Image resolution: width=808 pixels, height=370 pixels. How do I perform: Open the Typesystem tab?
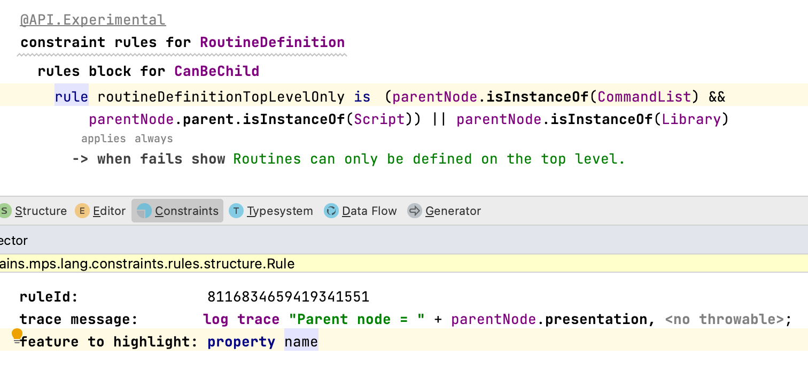coord(279,211)
